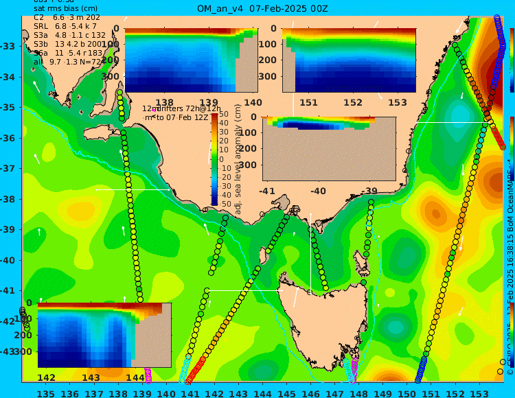Click the 138 tick label under top-left inset
515x398 pixels.
pos(164,103)
